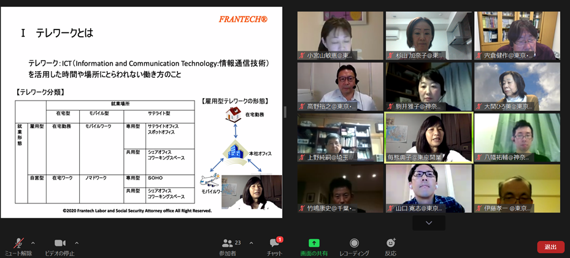The image size is (570, 258).
Task: Expand the arrow next to 参加者 count
Action: [x=251, y=243]
